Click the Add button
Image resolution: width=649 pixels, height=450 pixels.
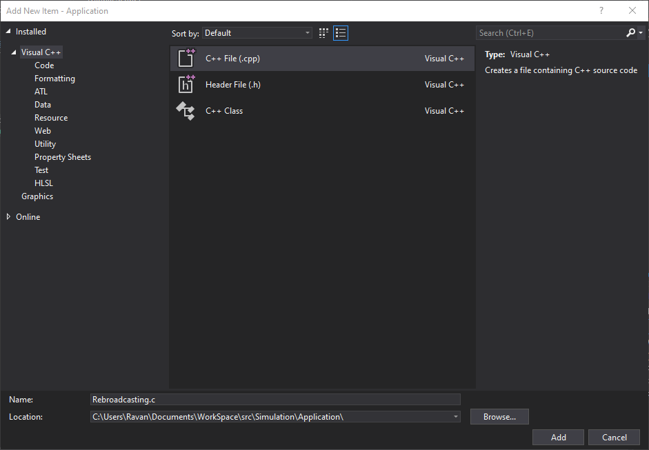(558, 437)
